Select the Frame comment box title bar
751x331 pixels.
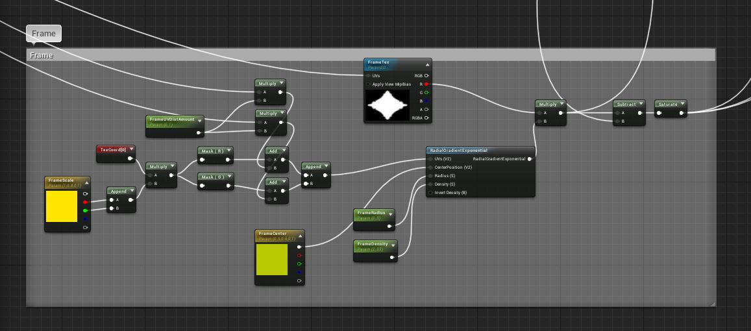(370, 55)
